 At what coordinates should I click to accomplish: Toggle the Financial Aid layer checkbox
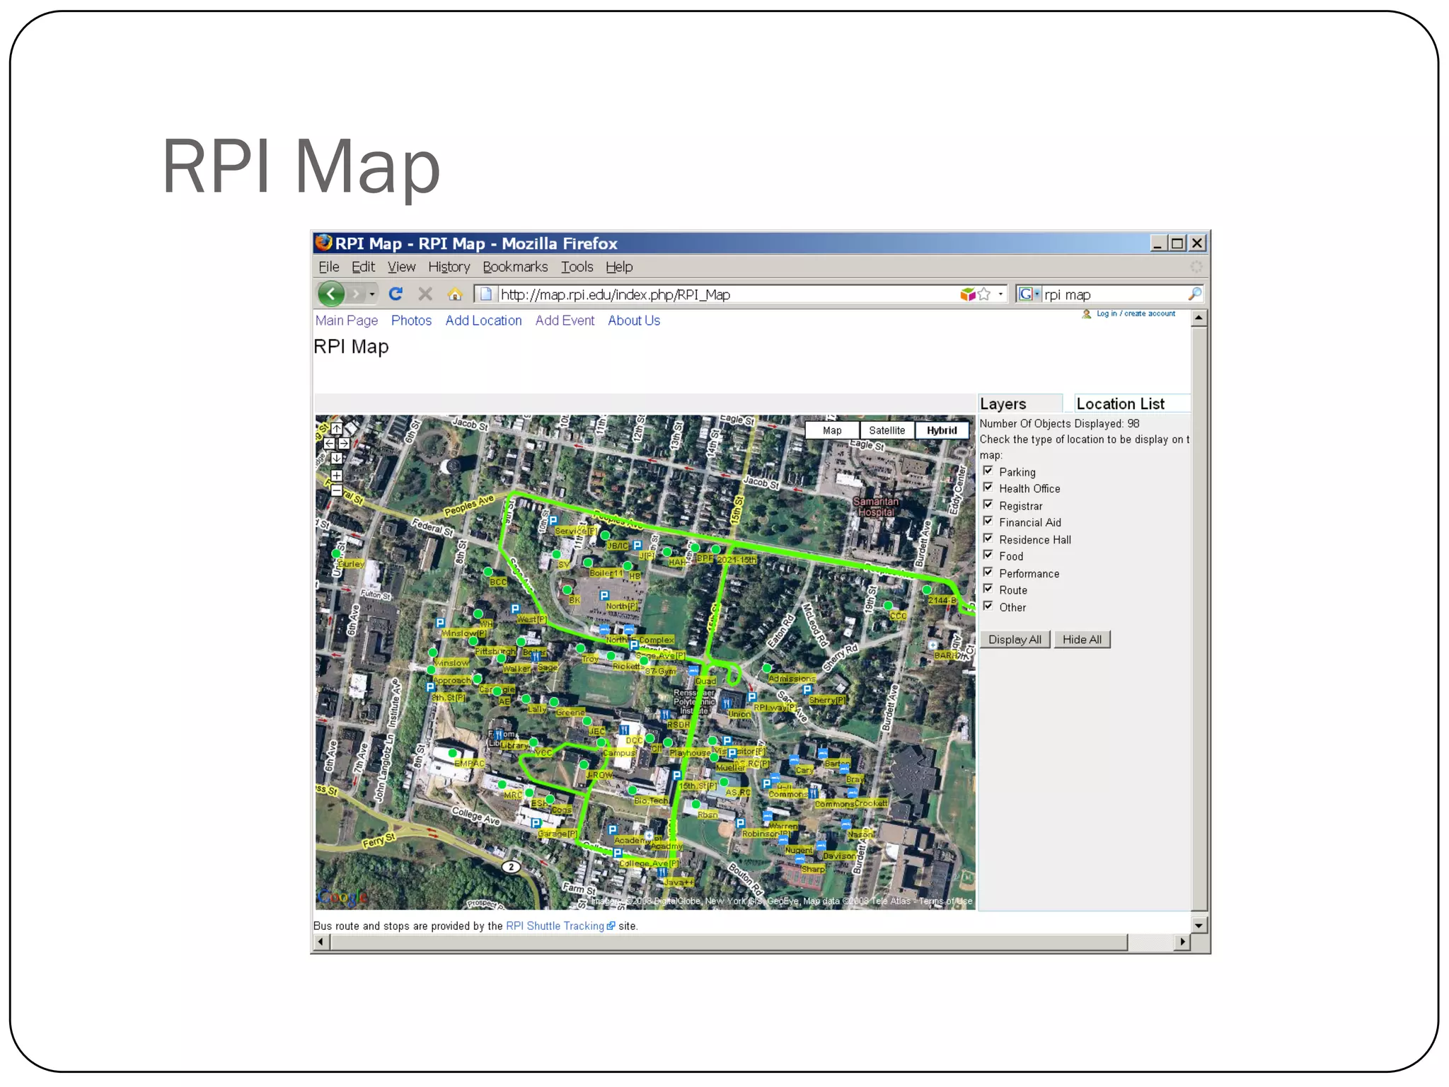point(988,522)
